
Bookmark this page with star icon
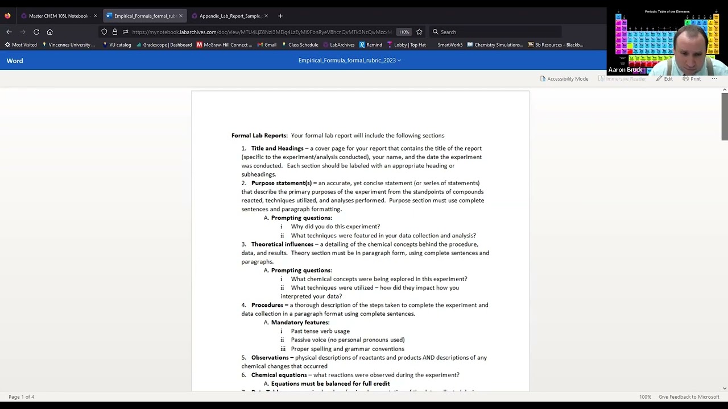pos(419,32)
